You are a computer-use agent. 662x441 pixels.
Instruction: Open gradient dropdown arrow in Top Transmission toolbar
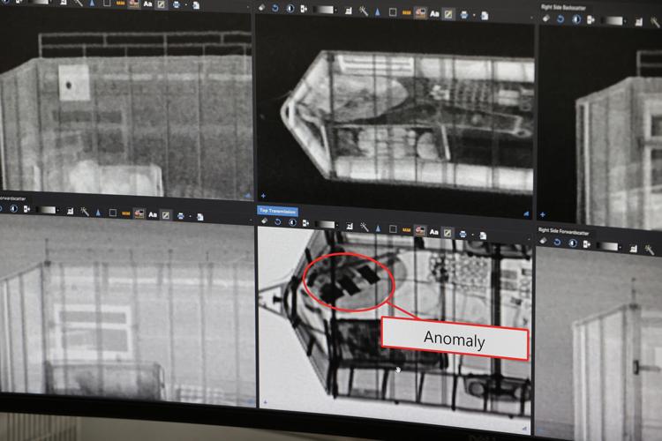pos(337,226)
